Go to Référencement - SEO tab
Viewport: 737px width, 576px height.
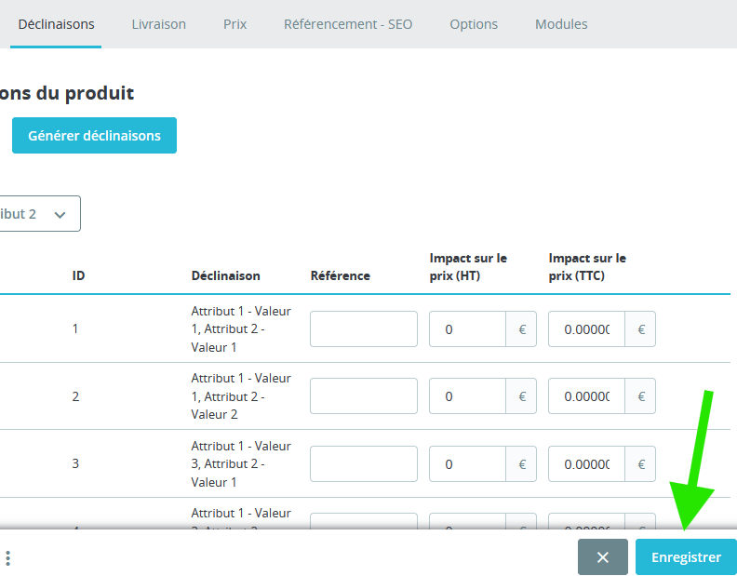(x=348, y=24)
